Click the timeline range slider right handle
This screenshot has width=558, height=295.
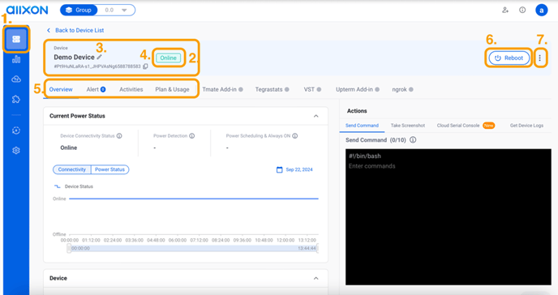317,248
